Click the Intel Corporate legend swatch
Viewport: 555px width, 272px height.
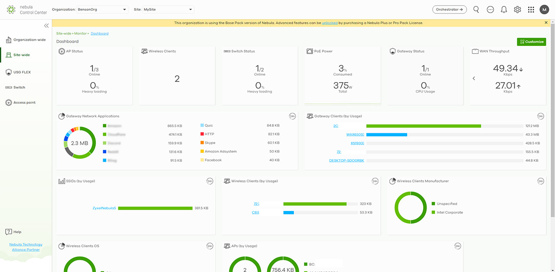point(434,212)
